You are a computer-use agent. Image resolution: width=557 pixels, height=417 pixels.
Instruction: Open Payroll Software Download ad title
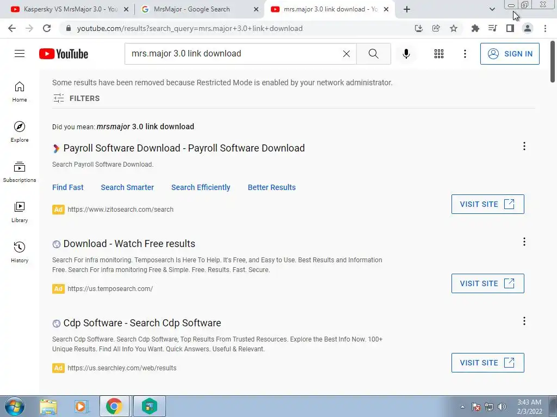tap(184, 148)
